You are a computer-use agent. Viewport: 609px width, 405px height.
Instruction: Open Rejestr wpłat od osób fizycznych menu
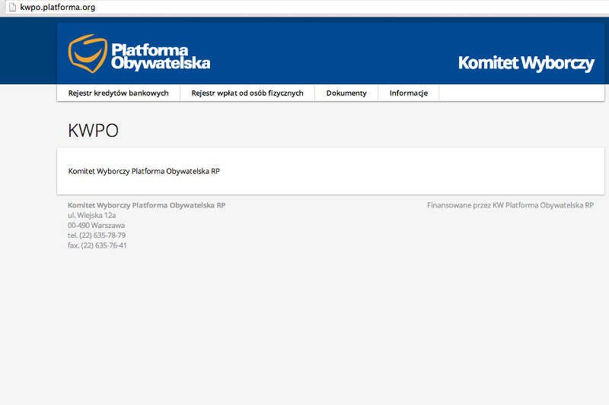(x=247, y=93)
